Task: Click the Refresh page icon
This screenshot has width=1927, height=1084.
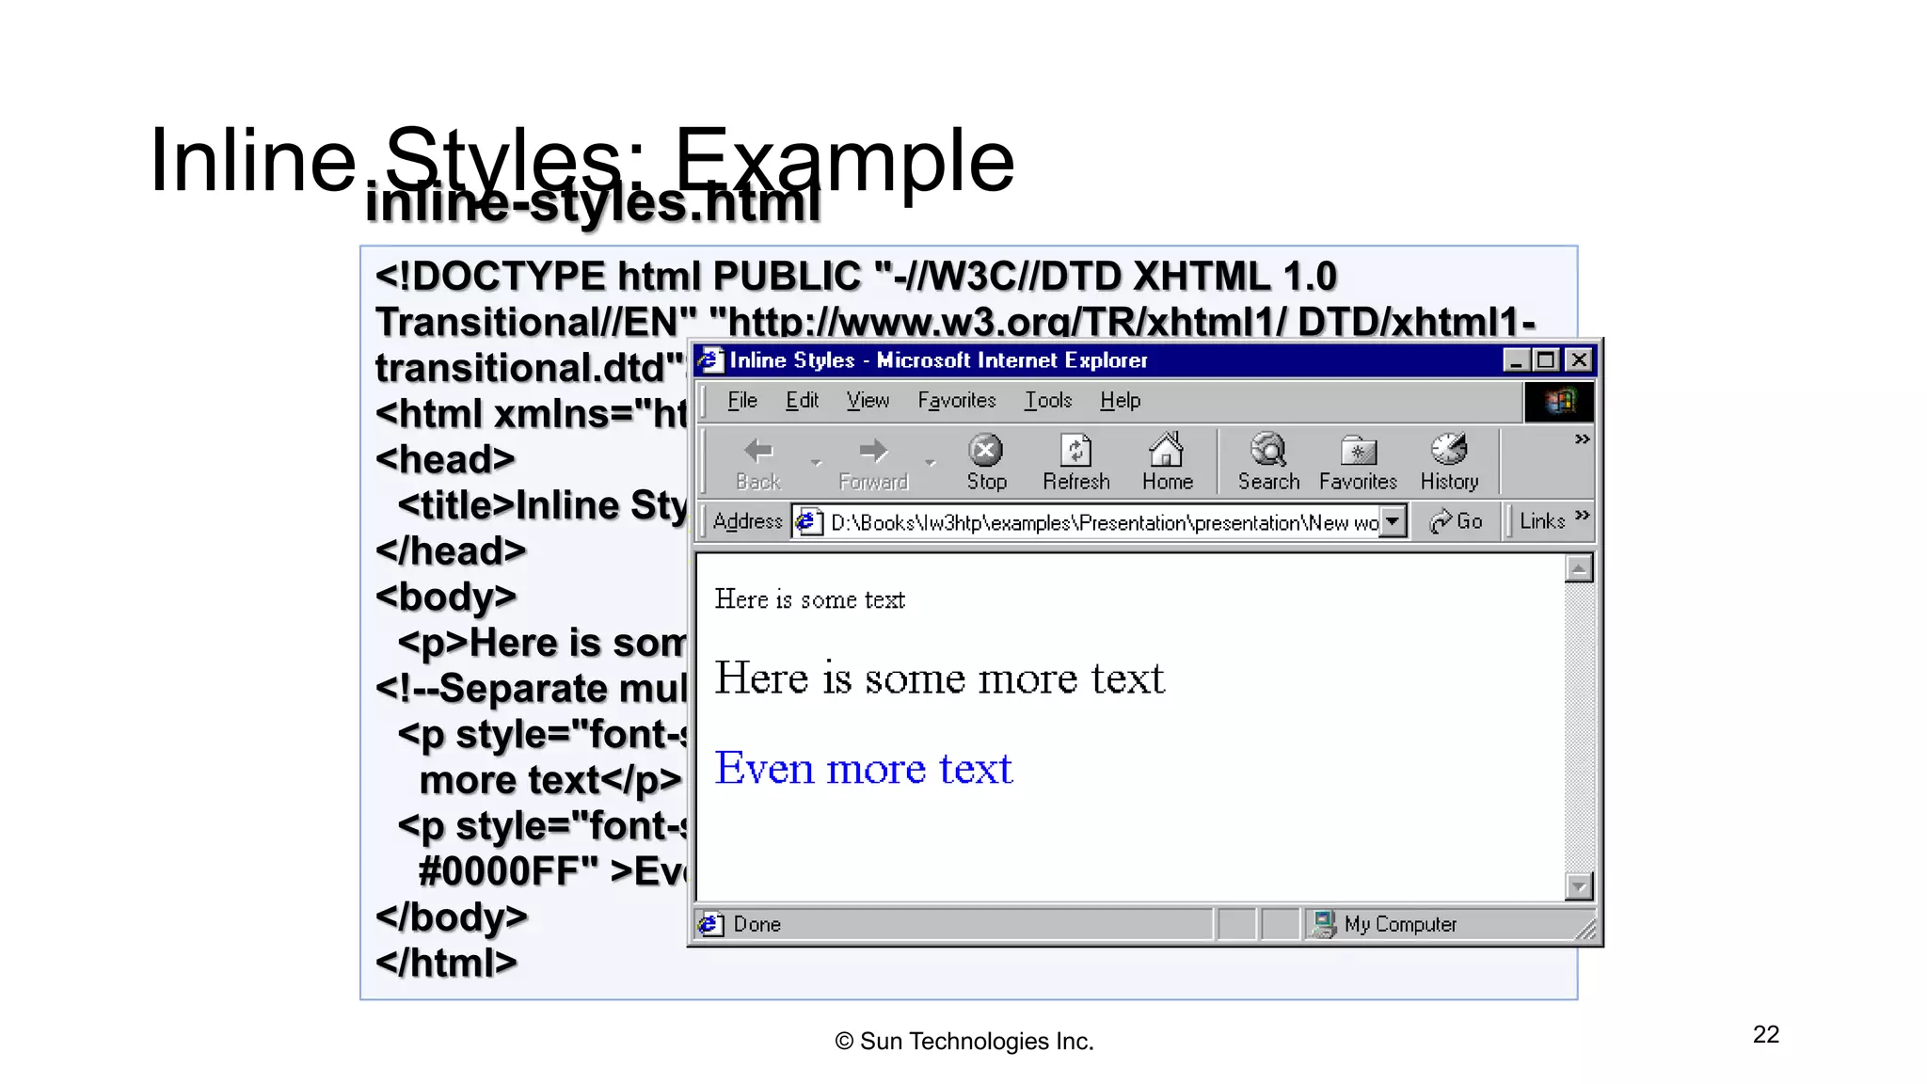Action: pyautogui.click(x=1075, y=452)
